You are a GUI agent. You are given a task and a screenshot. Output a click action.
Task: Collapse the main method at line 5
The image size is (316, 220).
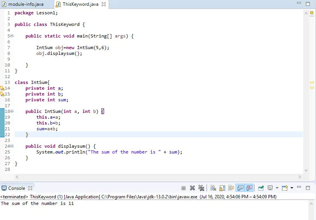click(12, 36)
